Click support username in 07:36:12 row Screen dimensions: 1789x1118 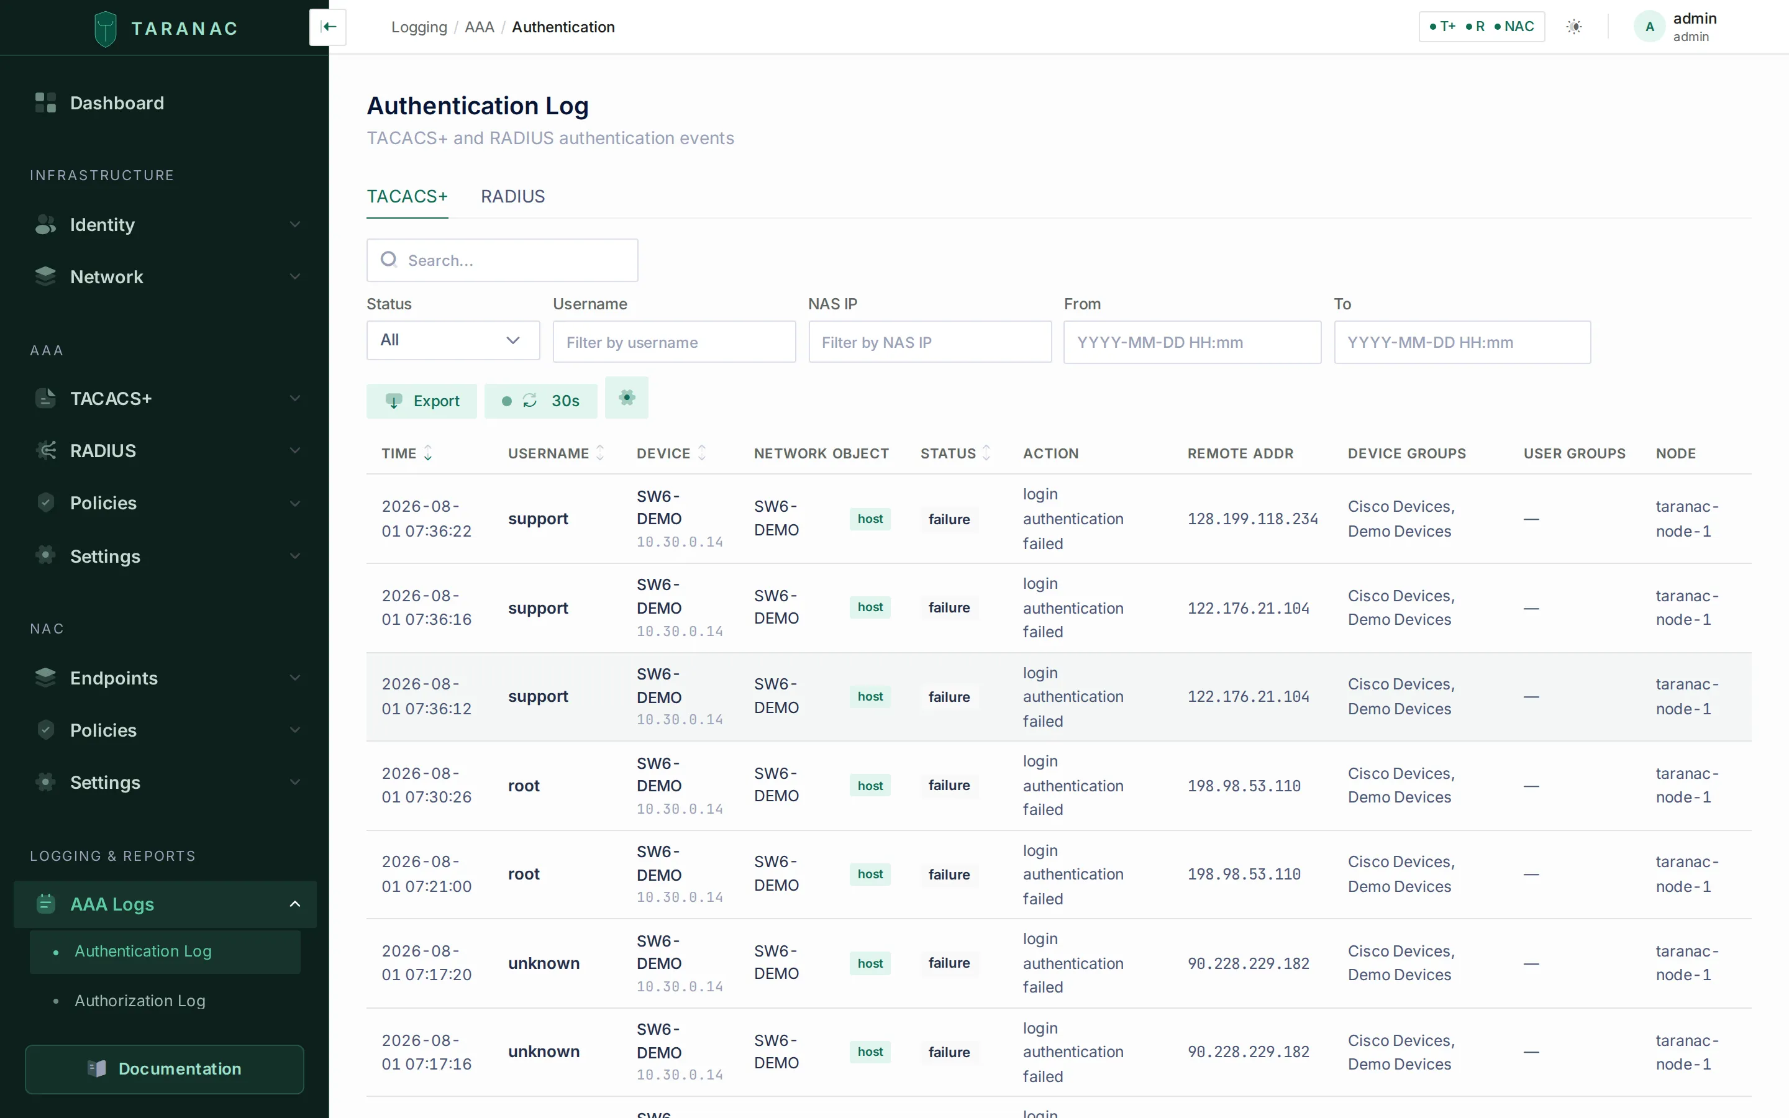(538, 696)
